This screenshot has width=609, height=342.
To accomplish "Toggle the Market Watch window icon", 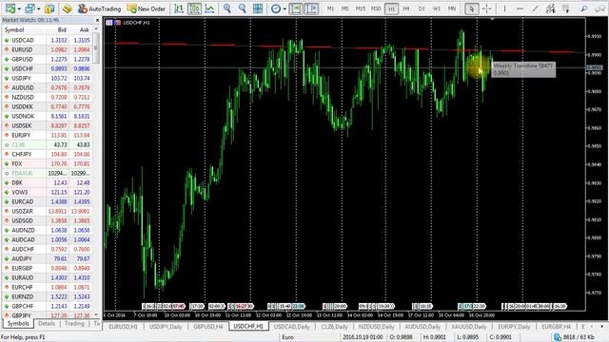I will pos(49,9).
